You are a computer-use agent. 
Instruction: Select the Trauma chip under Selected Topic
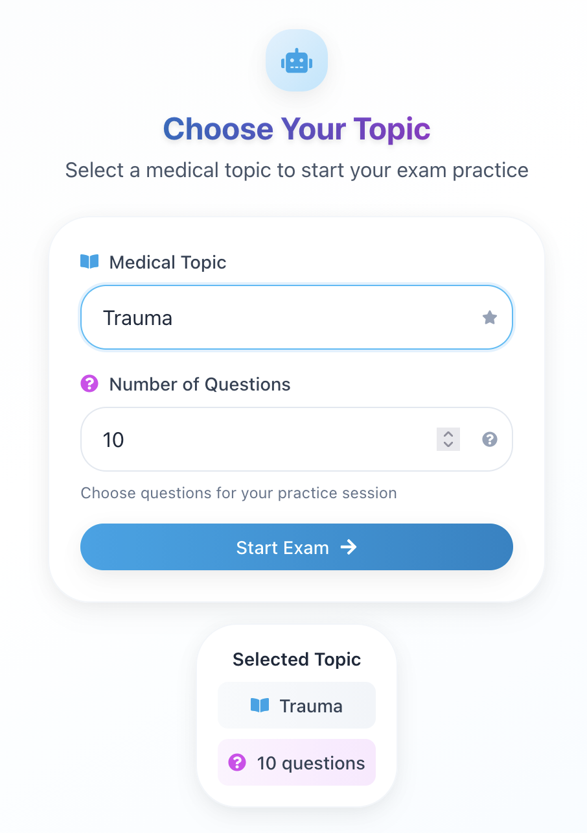pos(297,706)
